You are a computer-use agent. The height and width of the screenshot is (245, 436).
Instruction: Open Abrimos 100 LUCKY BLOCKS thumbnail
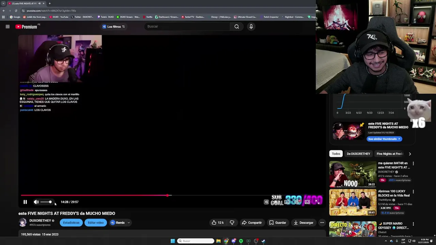353,202
